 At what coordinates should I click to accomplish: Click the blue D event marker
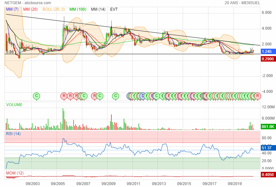point(143,96)
